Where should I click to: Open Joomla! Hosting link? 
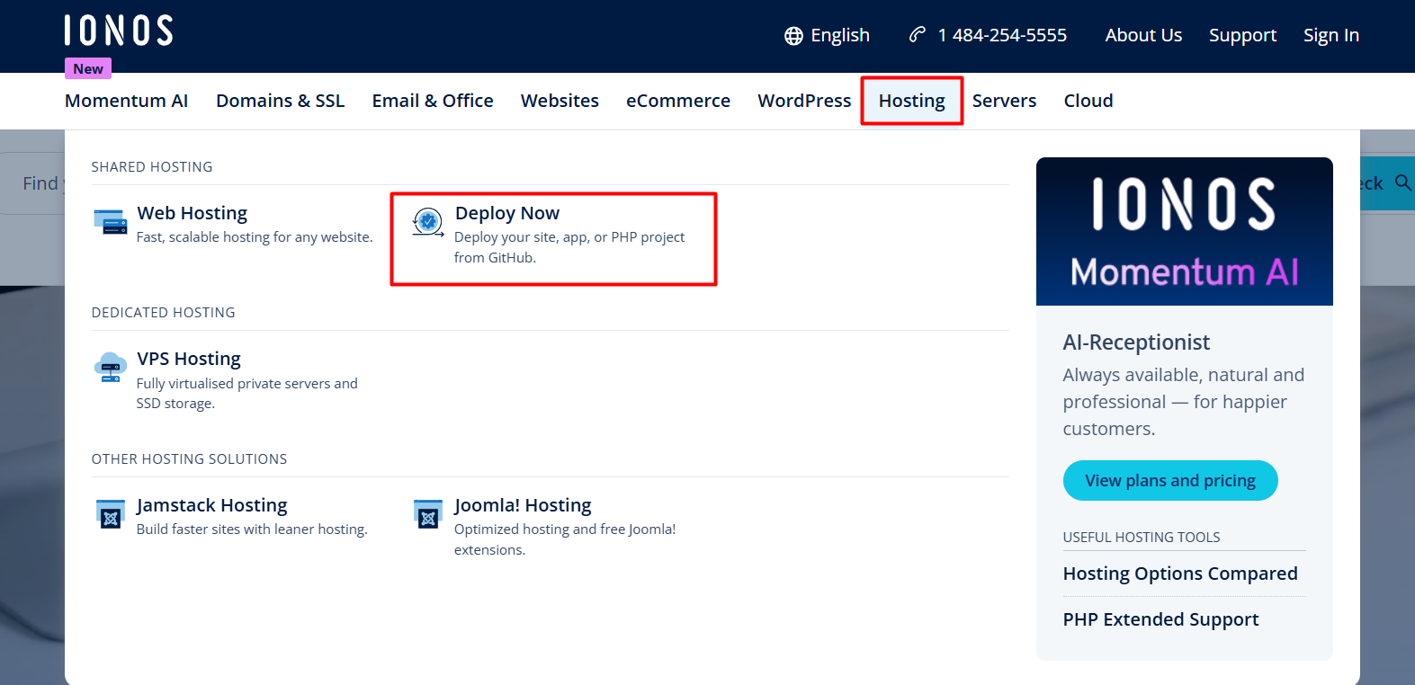pos(523,505)
